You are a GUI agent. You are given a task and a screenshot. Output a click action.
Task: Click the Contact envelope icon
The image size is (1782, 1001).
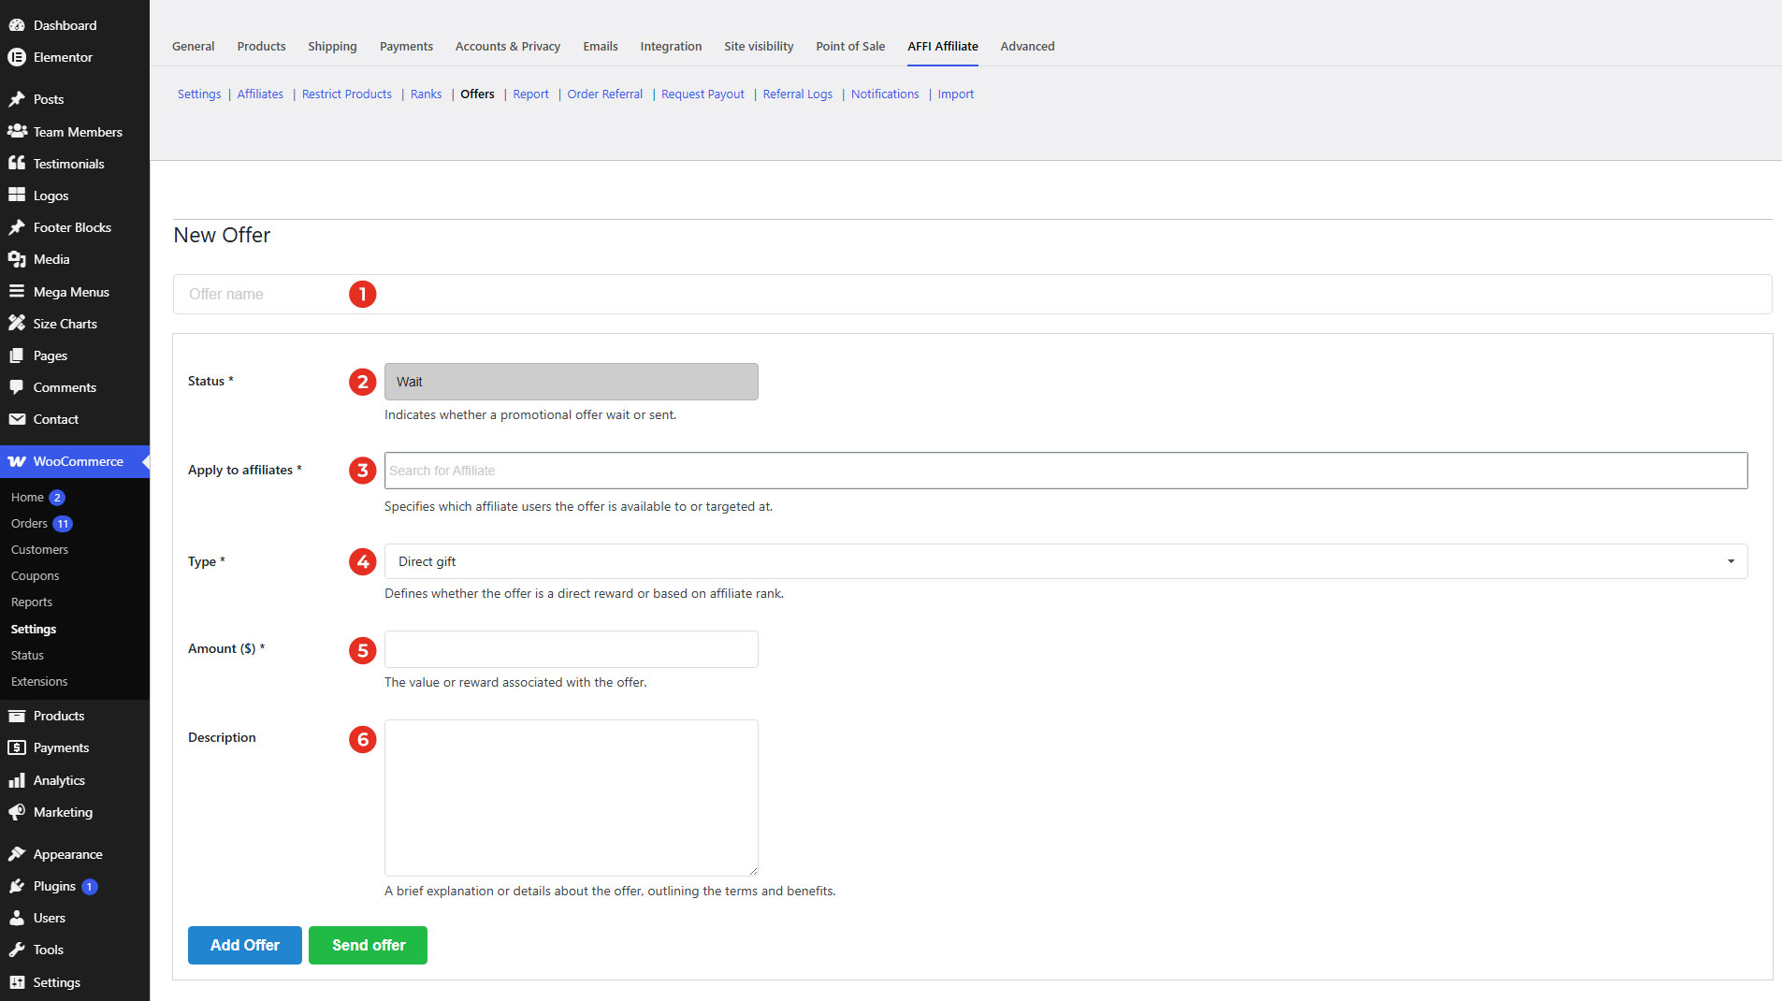(x=17, y=419)
